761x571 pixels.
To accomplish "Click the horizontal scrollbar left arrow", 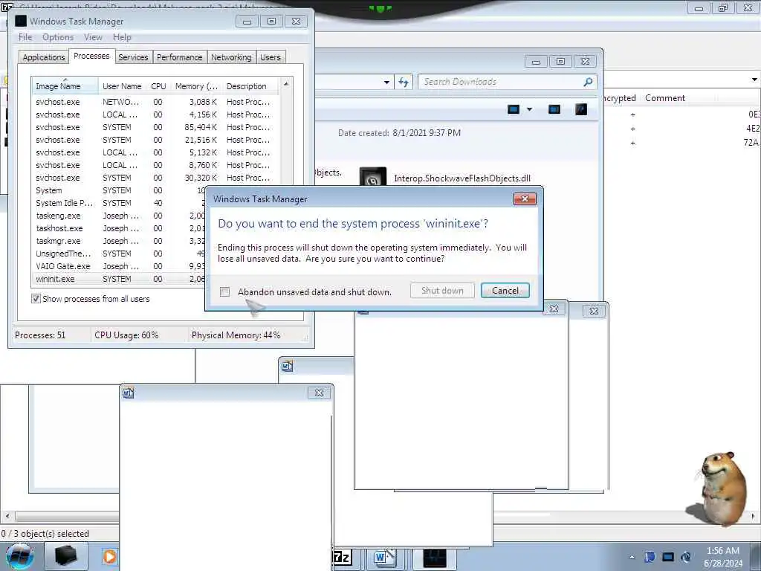I will (x=7, y=516).
